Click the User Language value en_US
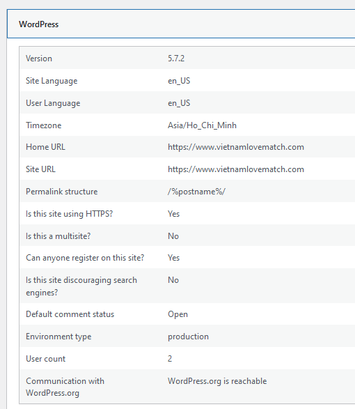Image resolution: width=355 pixels, height=409 pixels. [179, 103]
